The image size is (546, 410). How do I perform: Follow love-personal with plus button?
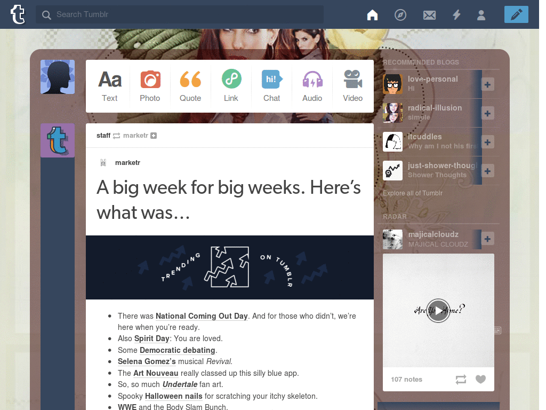(487, 84)
